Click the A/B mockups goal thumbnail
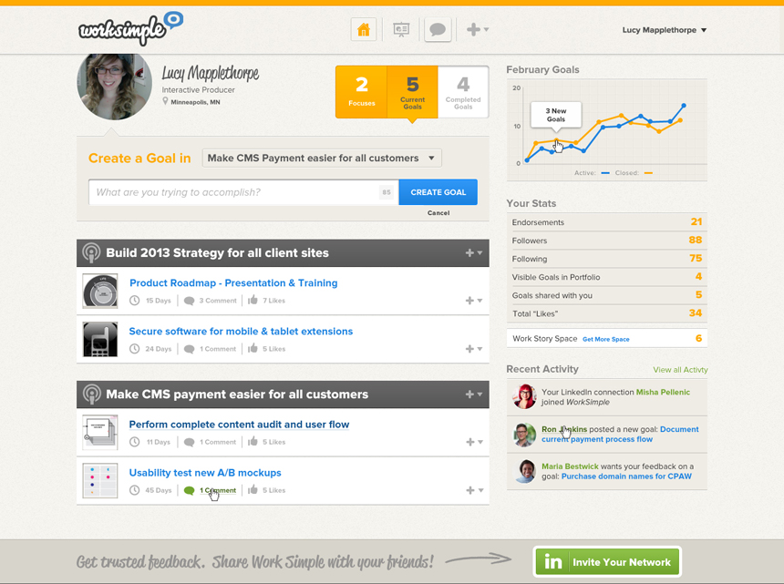Viewport: 784px width, 584px height. tap(100, 480)
